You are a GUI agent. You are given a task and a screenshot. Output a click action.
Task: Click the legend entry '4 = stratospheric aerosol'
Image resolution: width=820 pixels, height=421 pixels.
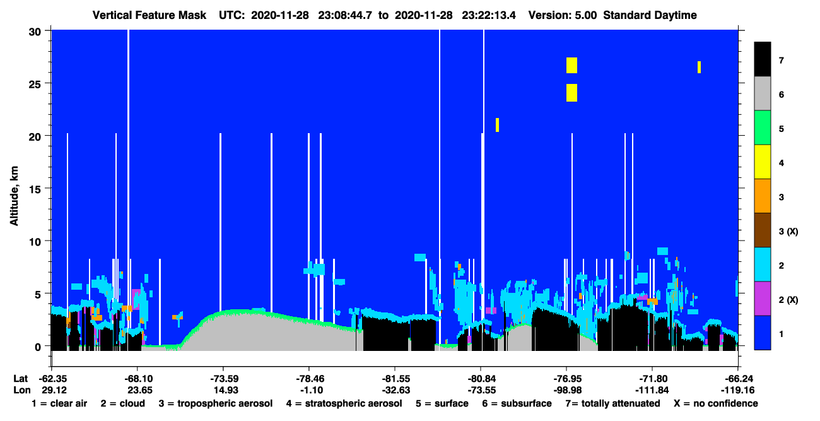coord(344,404)
